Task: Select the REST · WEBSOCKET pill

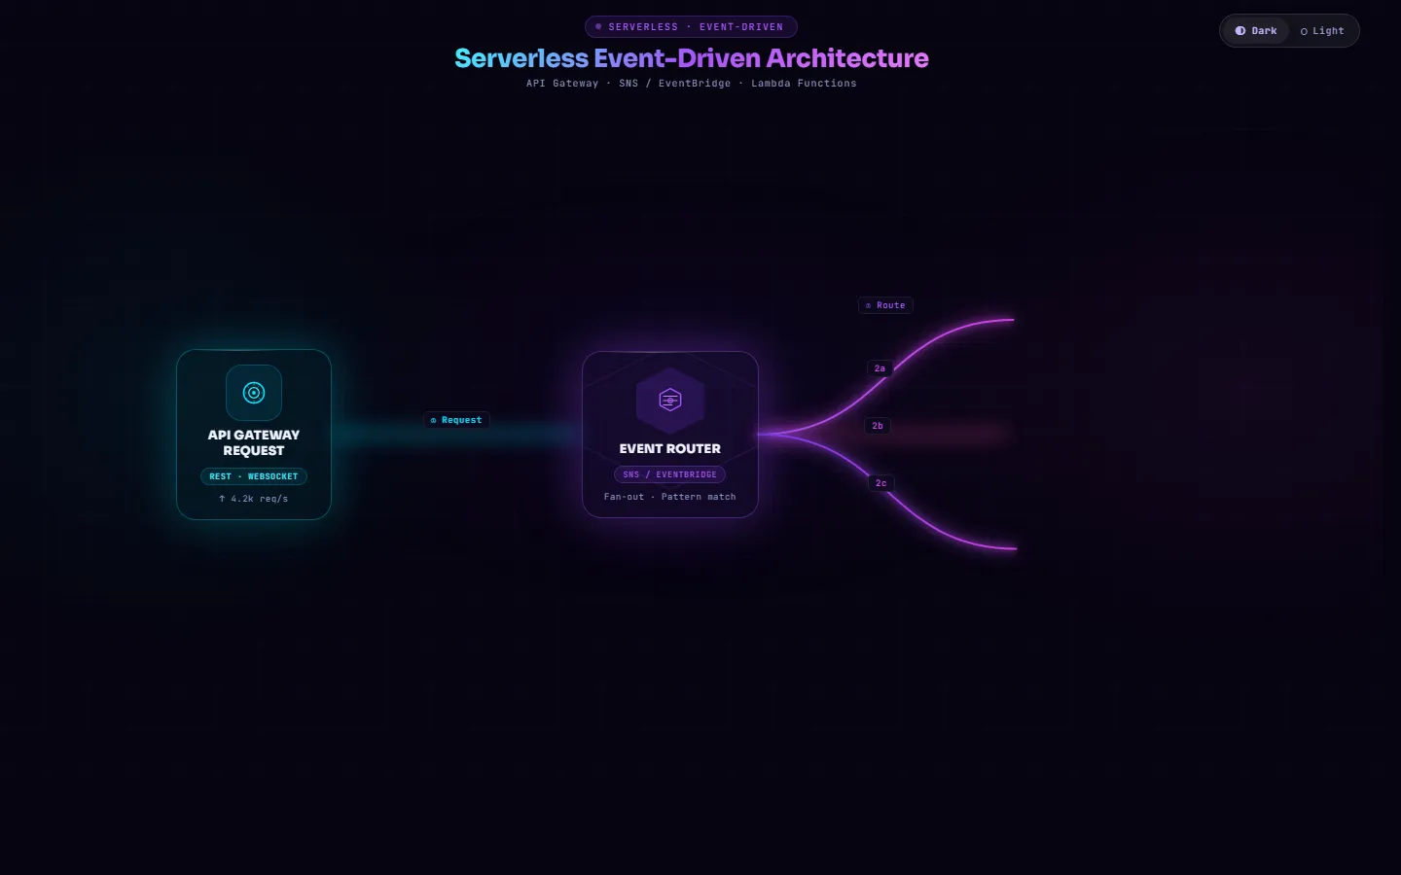Action: pos(254,476)
